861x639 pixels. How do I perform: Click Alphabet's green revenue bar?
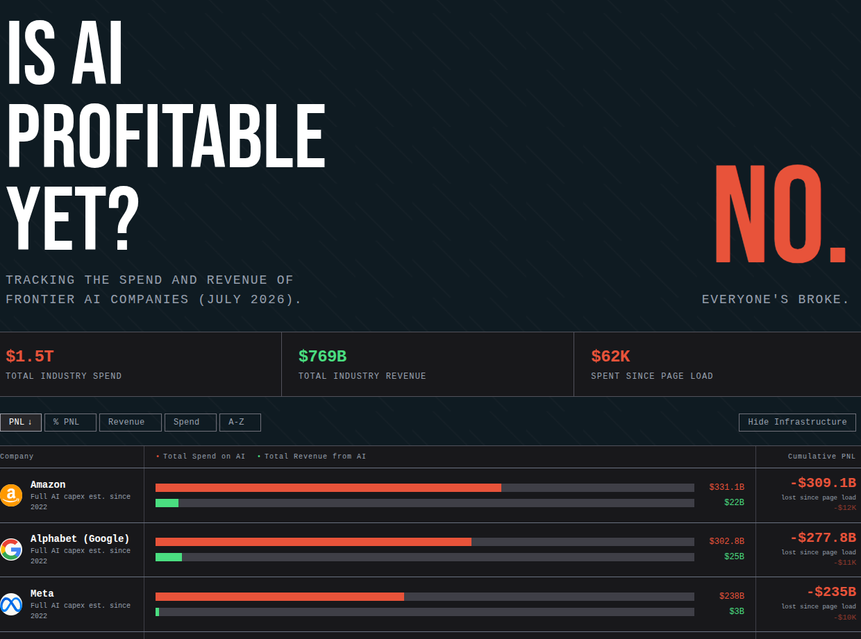point(169,557)
